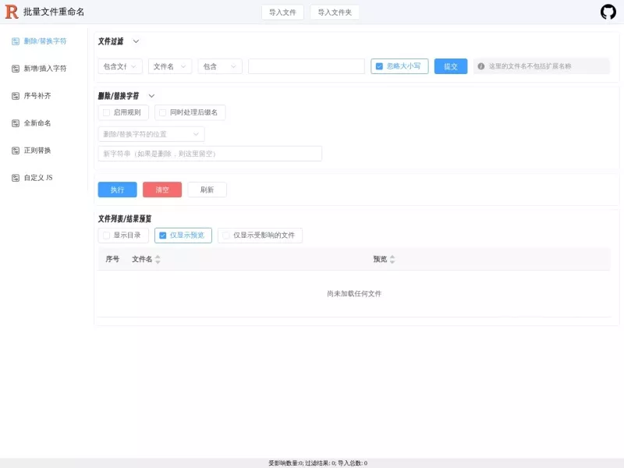The height and width of the screenshot is (468, 624).
Task: Click the blue 执行 button
Action: tap(118, 190)
